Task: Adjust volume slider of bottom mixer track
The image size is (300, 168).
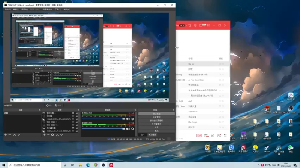Action: (103, 129)
